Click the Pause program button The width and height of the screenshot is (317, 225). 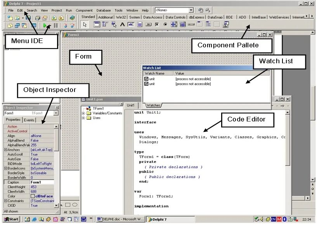pos(56,26)
